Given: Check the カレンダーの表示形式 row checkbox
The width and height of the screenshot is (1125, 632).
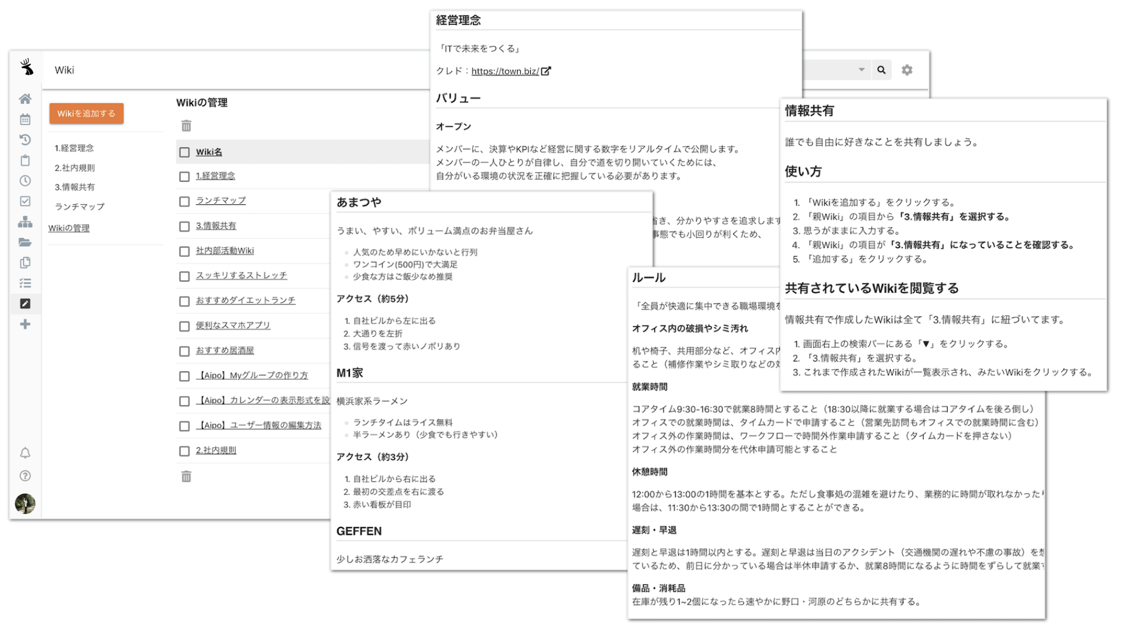Looking at the screenshot, I should tap(185, 401).
